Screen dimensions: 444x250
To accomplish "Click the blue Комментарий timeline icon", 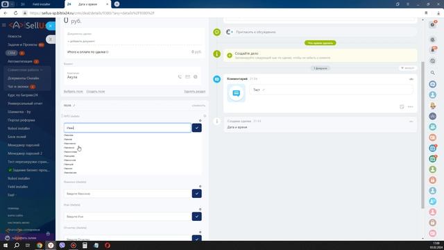I will pyautogui.click(x=217, y=79).
